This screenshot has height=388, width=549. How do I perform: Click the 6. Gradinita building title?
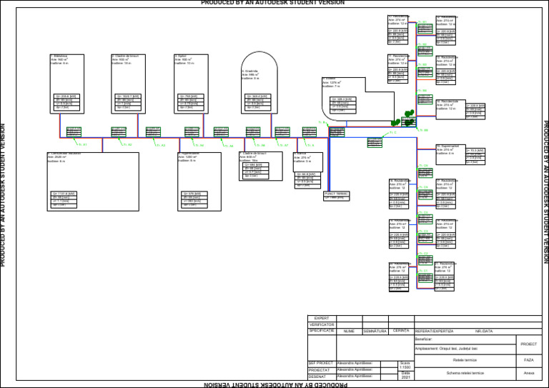tap(249, 71)
